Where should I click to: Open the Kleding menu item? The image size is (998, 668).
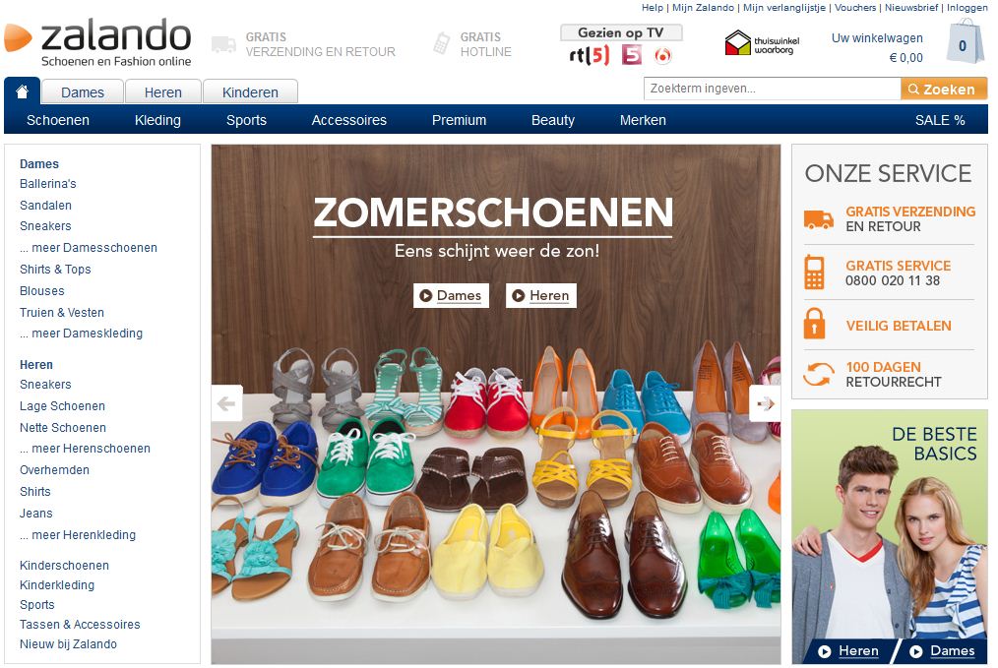click(157, 120)
